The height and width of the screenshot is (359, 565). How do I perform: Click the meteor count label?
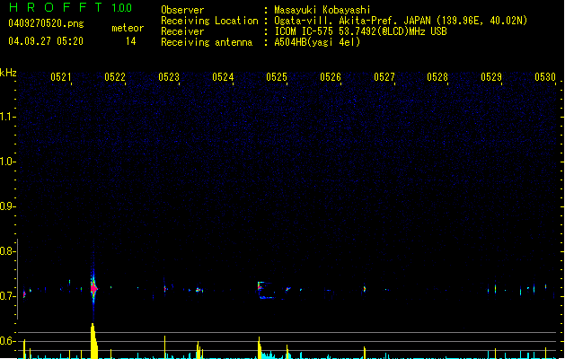pos(128,28)
